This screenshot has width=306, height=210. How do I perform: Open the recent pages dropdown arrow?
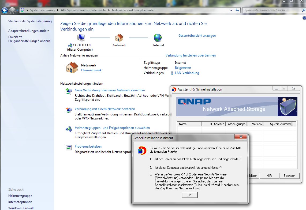[x=17, y=10]
